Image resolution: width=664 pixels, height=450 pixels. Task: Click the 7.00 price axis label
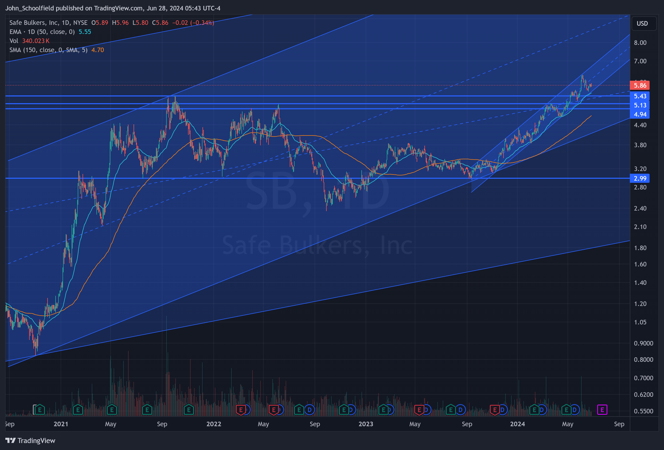[640, 61]
